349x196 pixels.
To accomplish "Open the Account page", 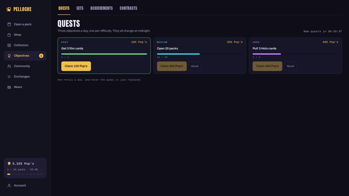I will click(25, 185).
